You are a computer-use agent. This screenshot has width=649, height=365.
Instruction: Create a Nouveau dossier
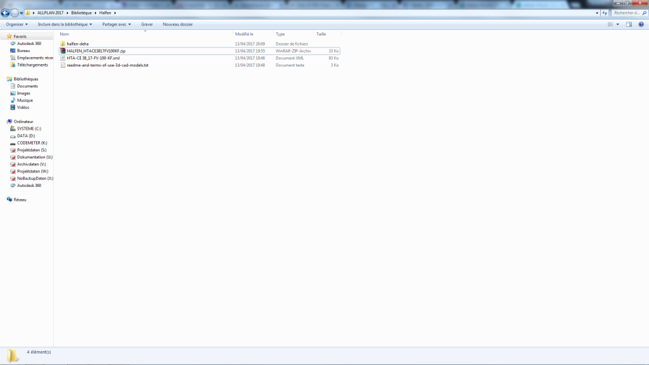click(x=177, y=25)
